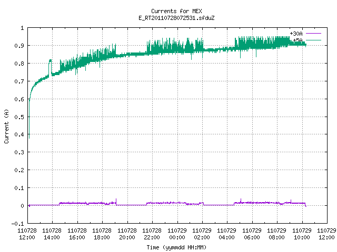Viewport: 337px width, 252px height.
Task: Click x-axis label '110729 04:00'
Action: tap(227, 234)
